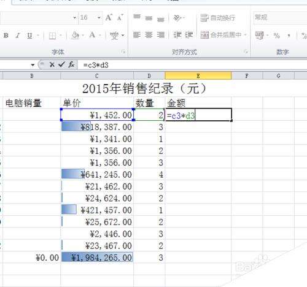This screenshot has height=287, width=307.
Task: Align text to vertical middle
Action: 149,18
